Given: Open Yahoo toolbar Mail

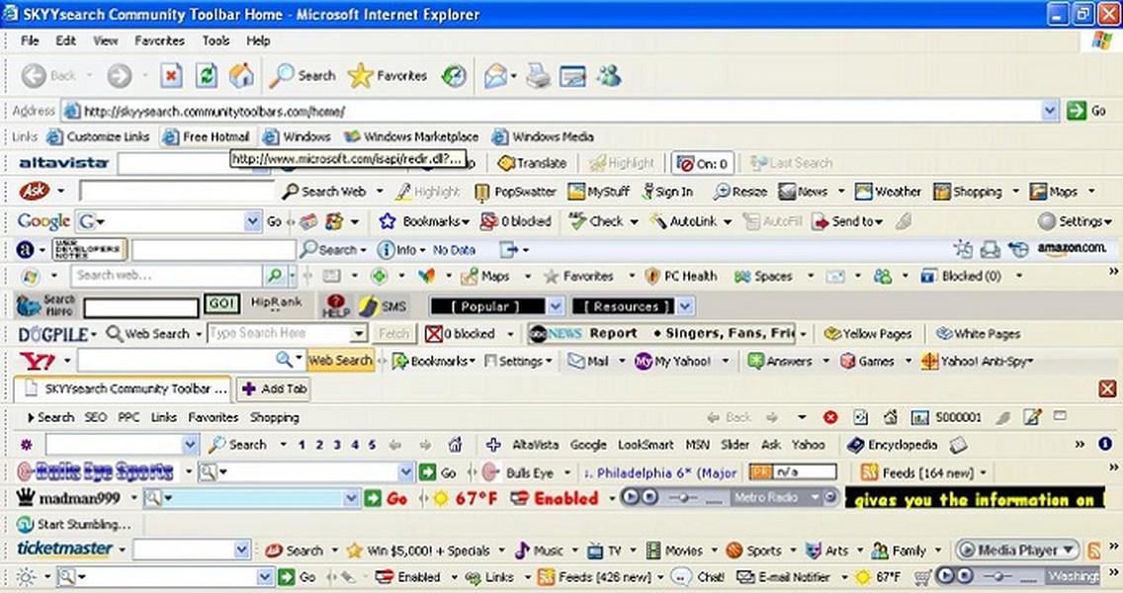Looking at the screenshot, I should pyautogui.click(x=589, y=361).
